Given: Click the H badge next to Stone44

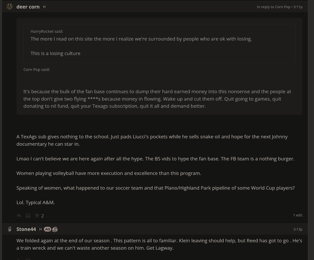Looking at the screenshot, I should pos(40,229).
